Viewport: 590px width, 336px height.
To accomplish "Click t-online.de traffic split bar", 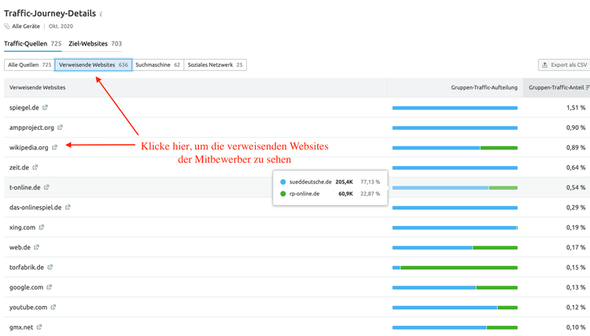I will point(455,188).
